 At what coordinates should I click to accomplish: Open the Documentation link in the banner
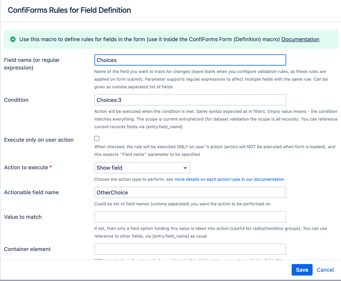coord(300,39)
